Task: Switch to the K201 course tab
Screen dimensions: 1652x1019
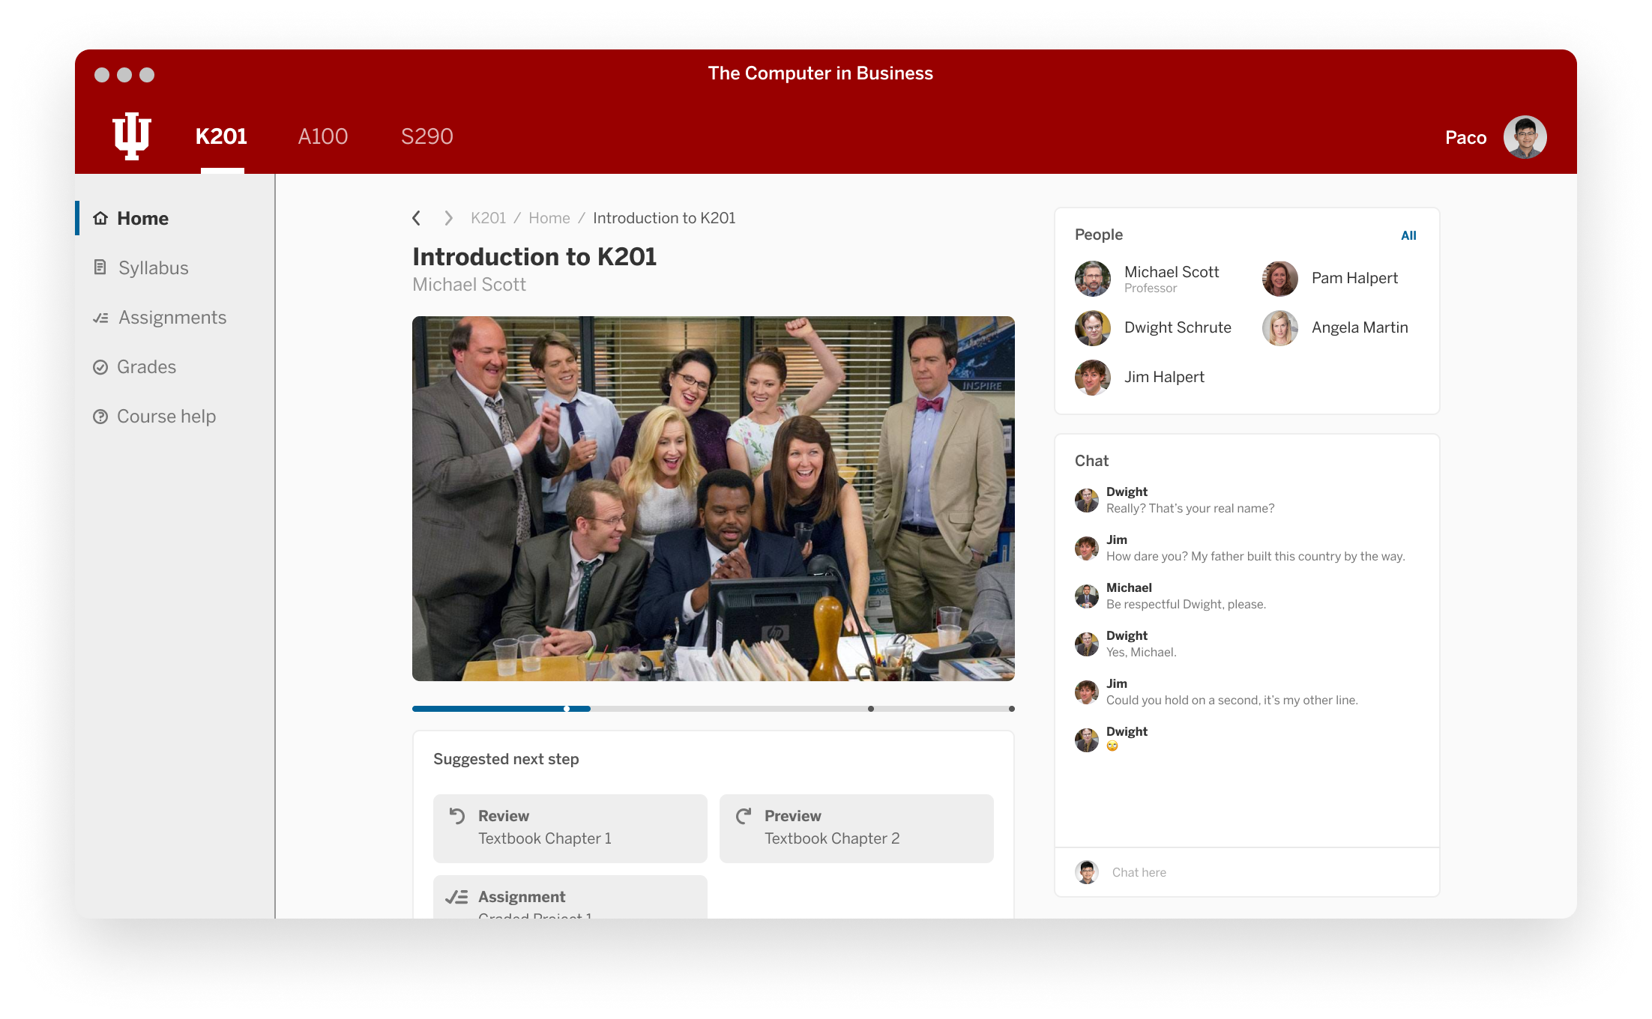Action: click(x=221, y=136)
